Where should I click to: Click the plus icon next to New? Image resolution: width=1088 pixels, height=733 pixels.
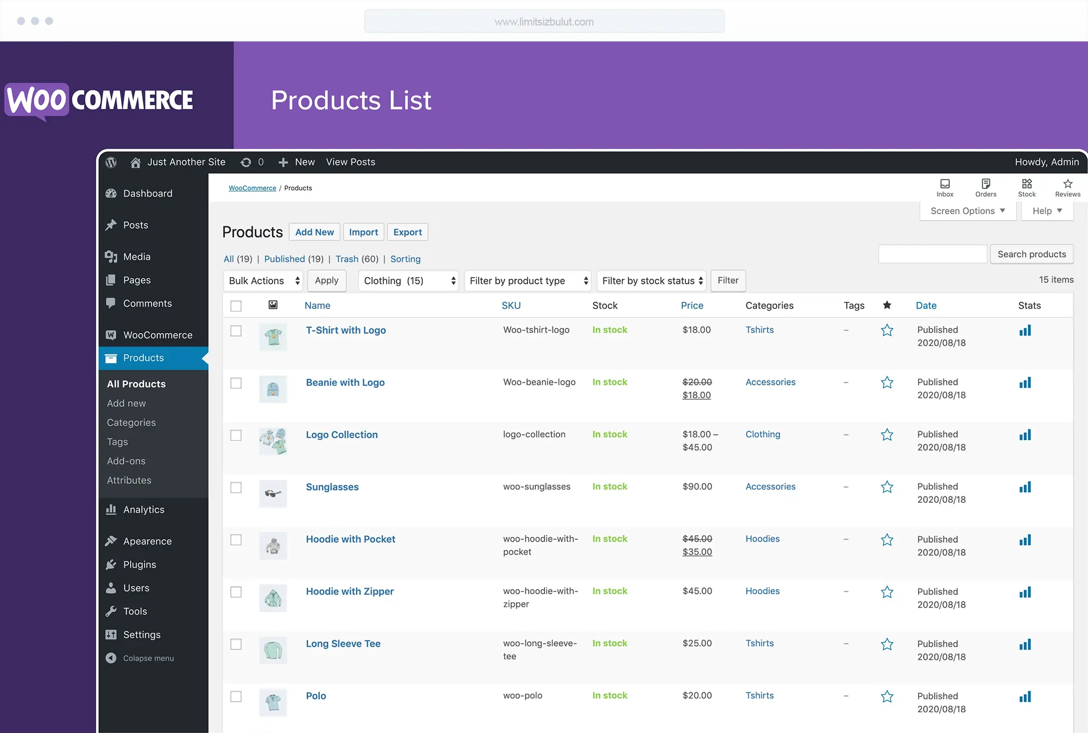point(283,162)
